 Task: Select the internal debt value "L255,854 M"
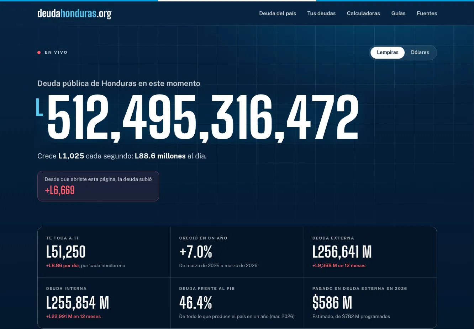coord(78,303)
